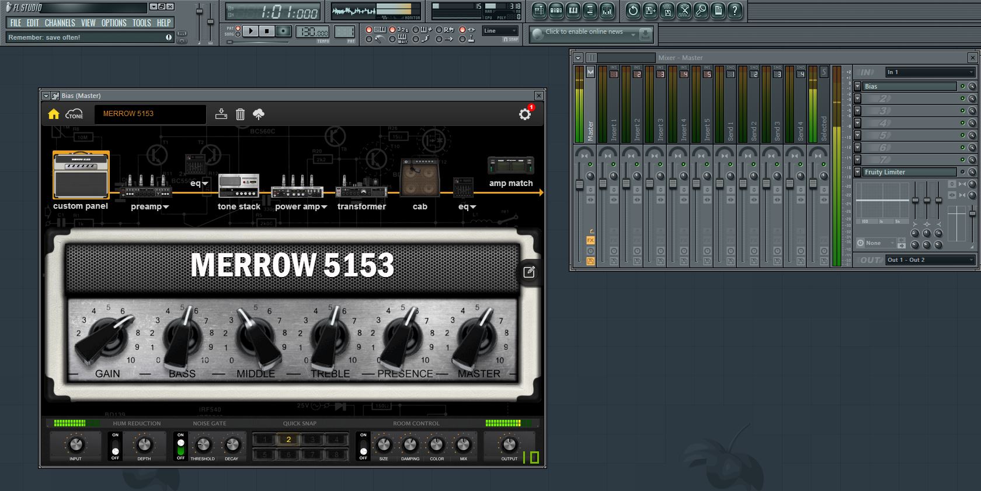This screenshot has width=981, height=491.
Task: Toggle the hum reduction ON/OFF switch
Action: pyautogui.click(x=115, y=446)
